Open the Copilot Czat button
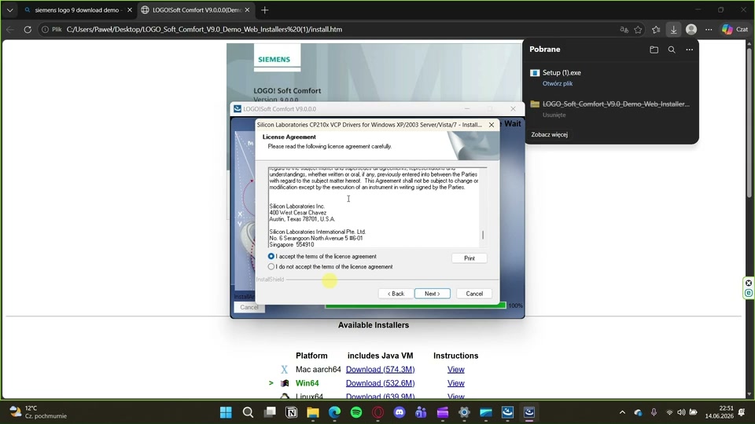The image size is (755, 424). point(735,29)
